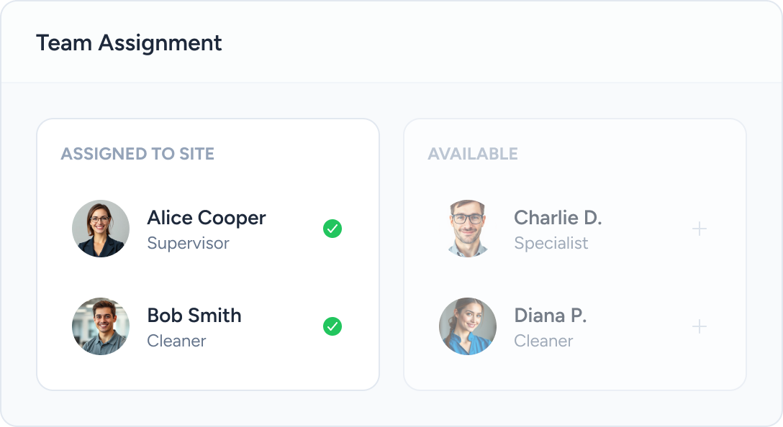Viewport: 783px width, 427px height.
Task: Click Alice Cooper's profile photo
Action: (x=101, y=229)
